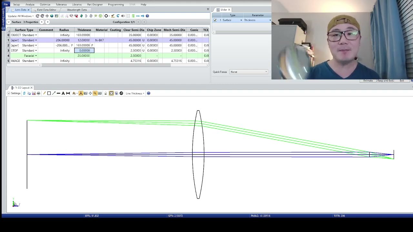413x232 pixels.
Task: Open the File menu
Action: tap(5, 5)
